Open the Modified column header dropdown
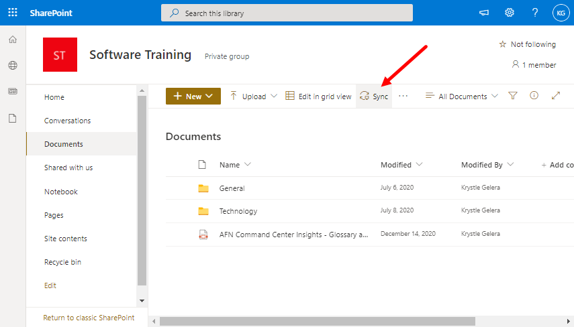Image resolution: width=574 pixels, height=327 pixels. click(x=401, y=165)
